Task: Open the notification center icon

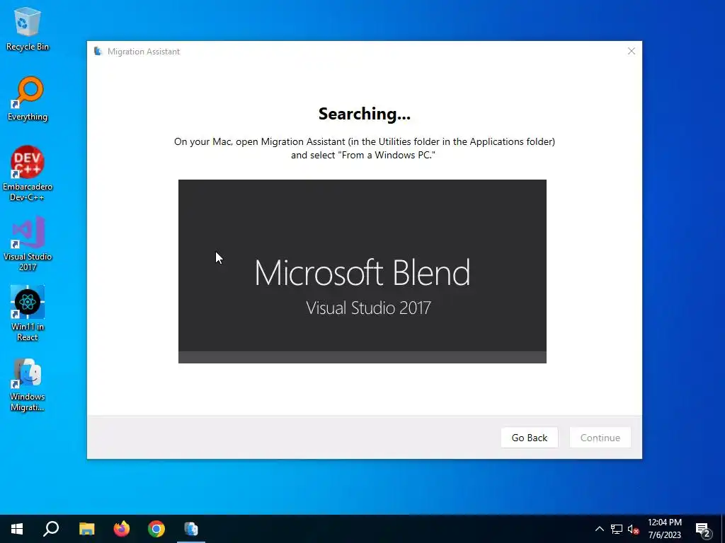Action: 703,530
